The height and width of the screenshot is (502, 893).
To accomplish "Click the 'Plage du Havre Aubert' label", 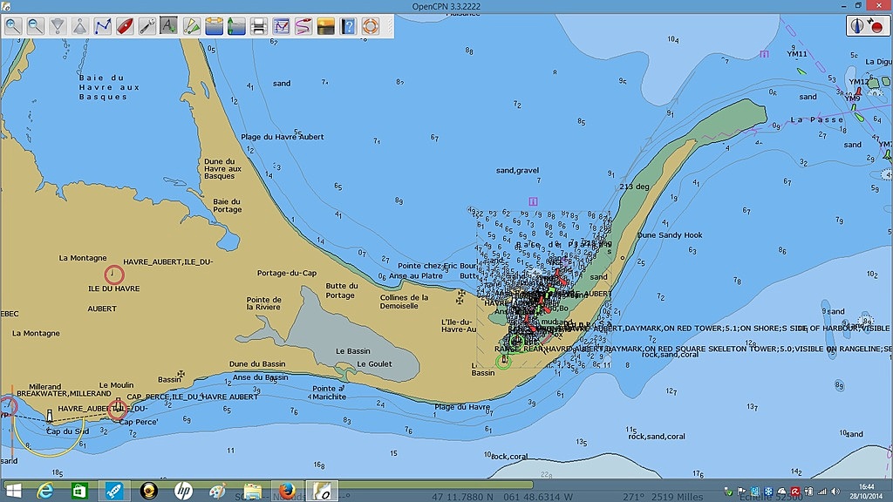I will pyautogui.click(x=282, y=137).
